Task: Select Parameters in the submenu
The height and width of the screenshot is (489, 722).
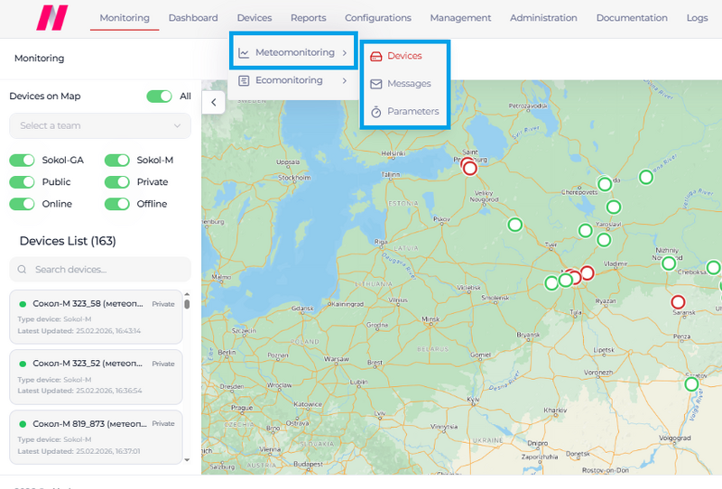Action: [404, 112]
